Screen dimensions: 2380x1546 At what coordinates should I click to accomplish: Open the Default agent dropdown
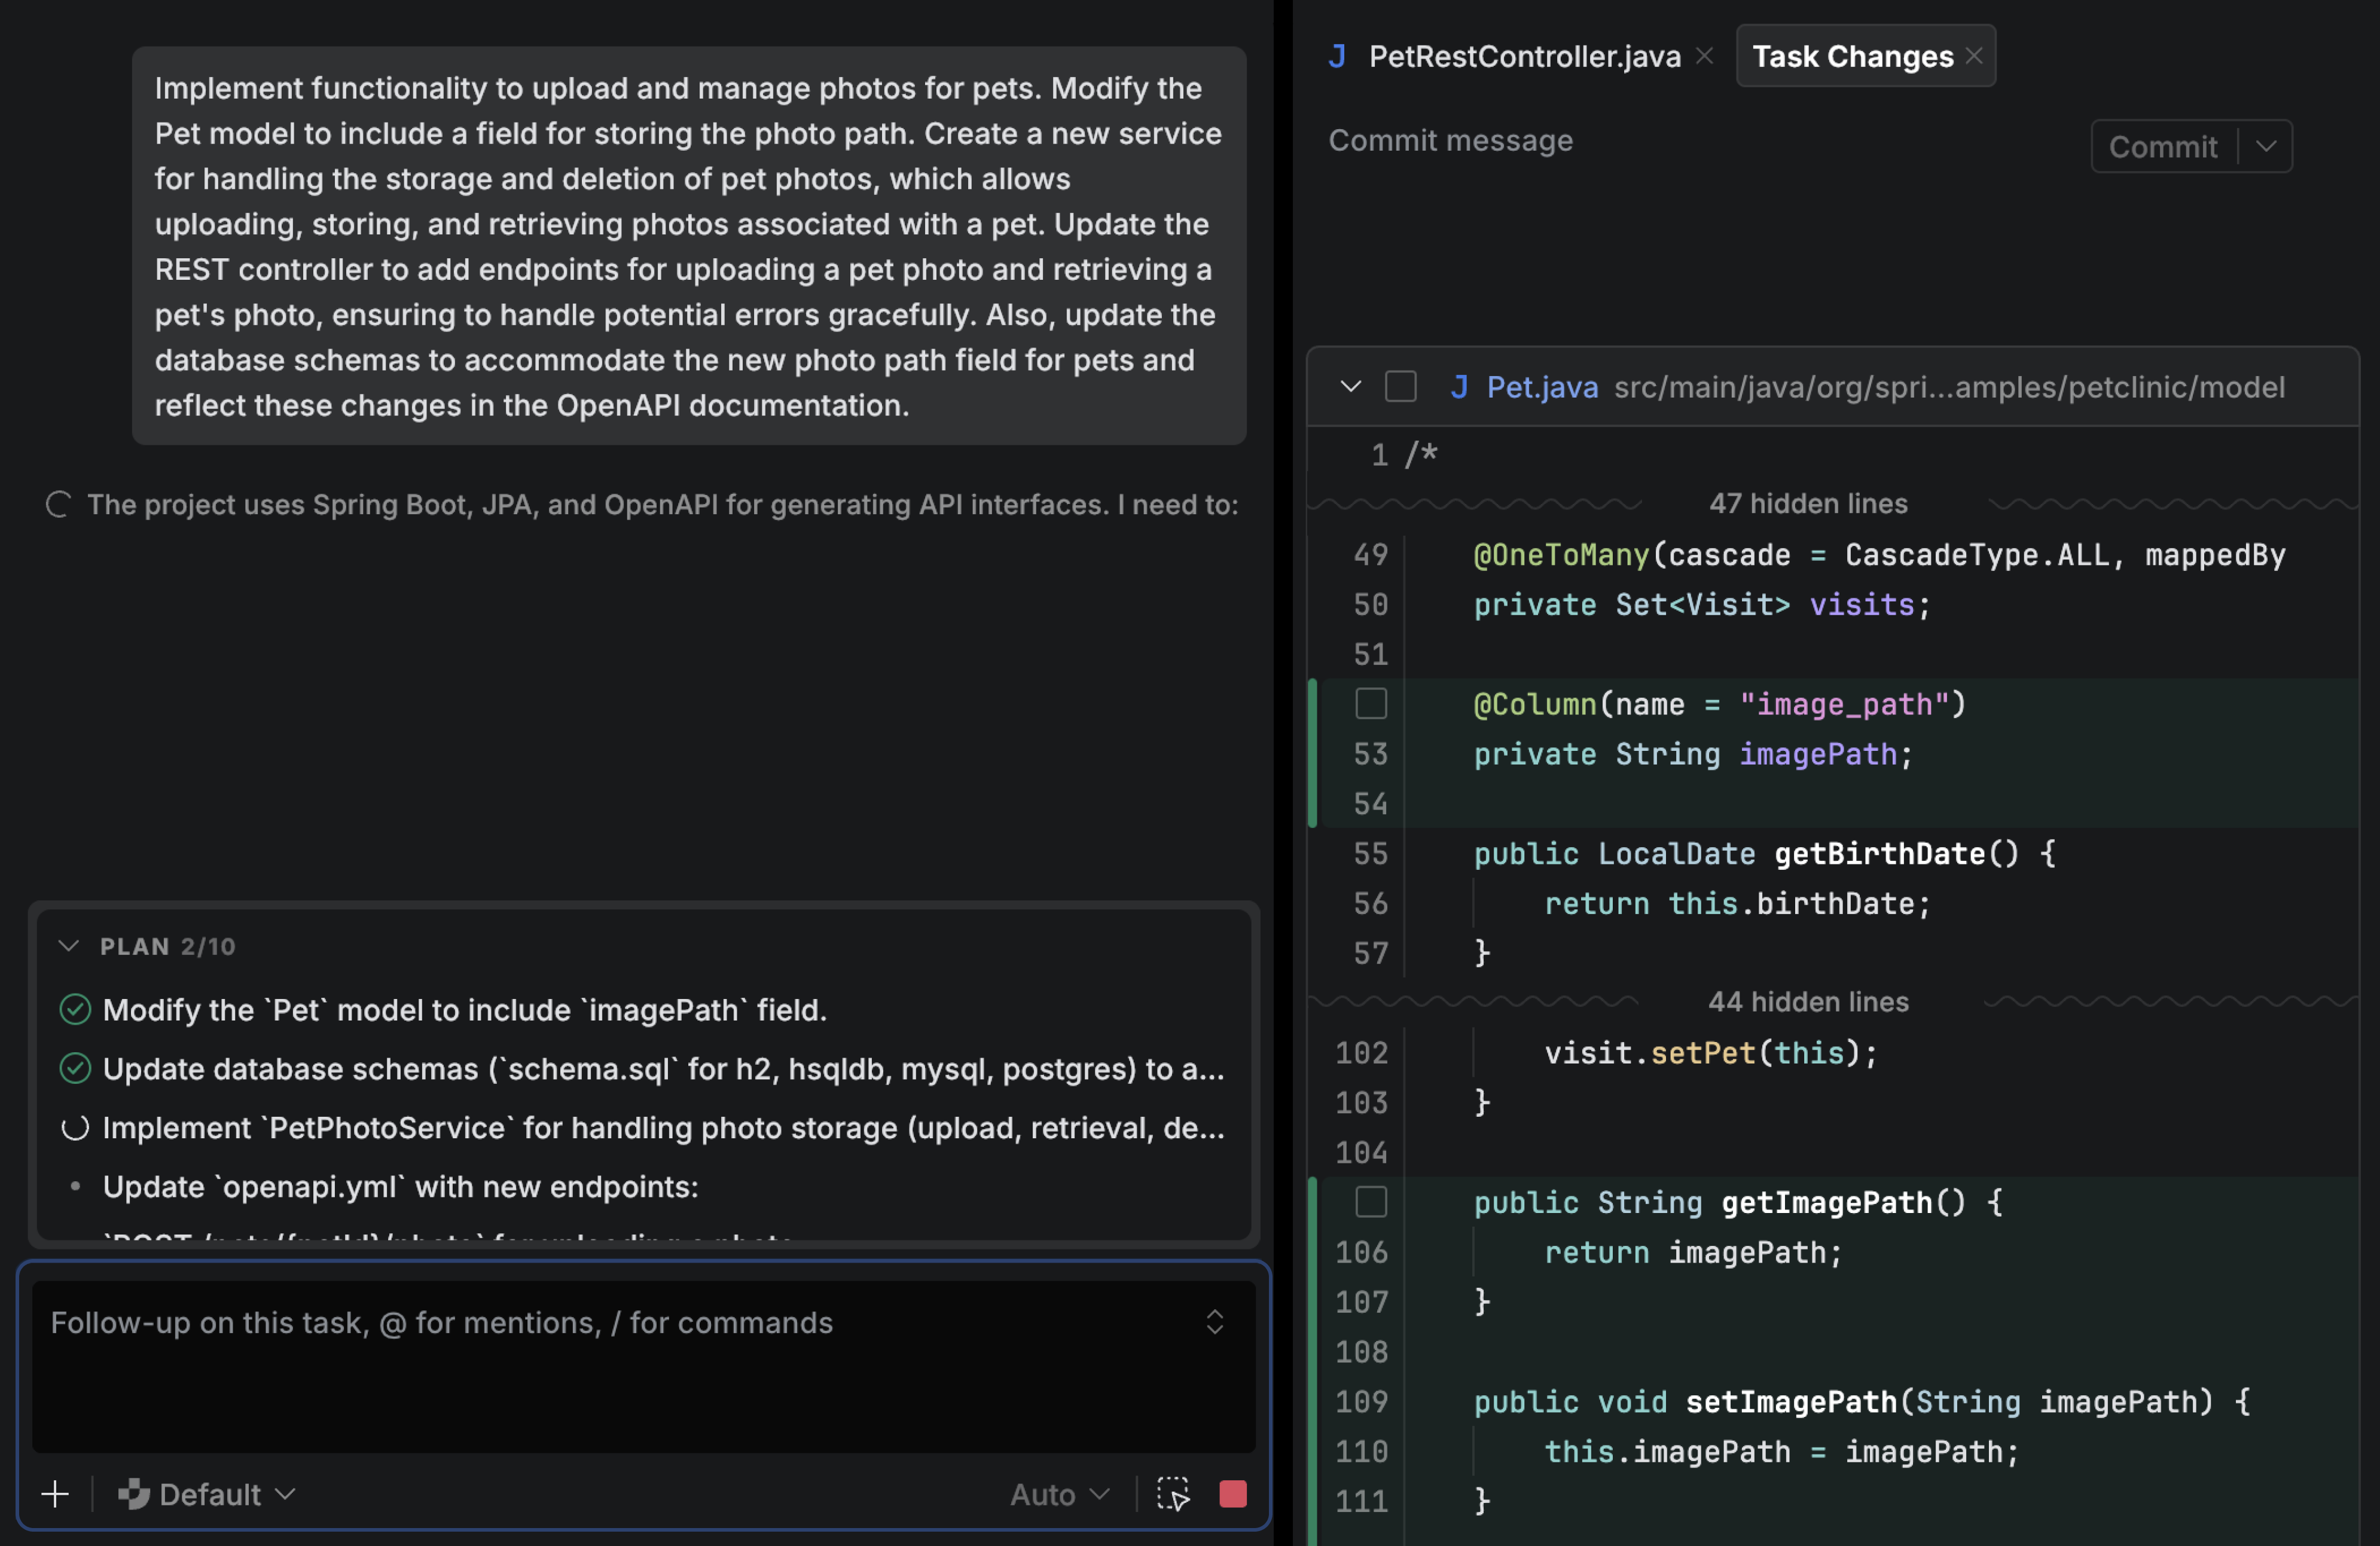pyautogui.click(x=208, y=1494)
